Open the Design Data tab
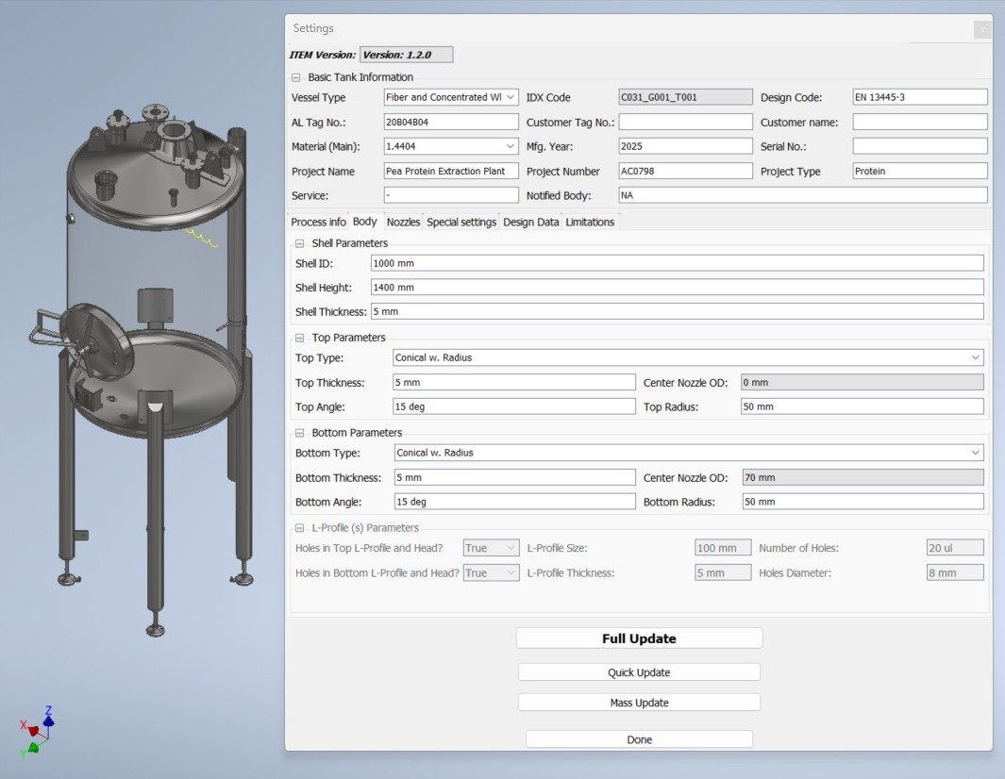This screenshot has width=1005, height=779. (x=530, y=223)
